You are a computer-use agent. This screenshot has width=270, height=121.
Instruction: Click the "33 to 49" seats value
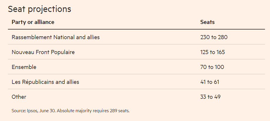click(x=210, y=97)
